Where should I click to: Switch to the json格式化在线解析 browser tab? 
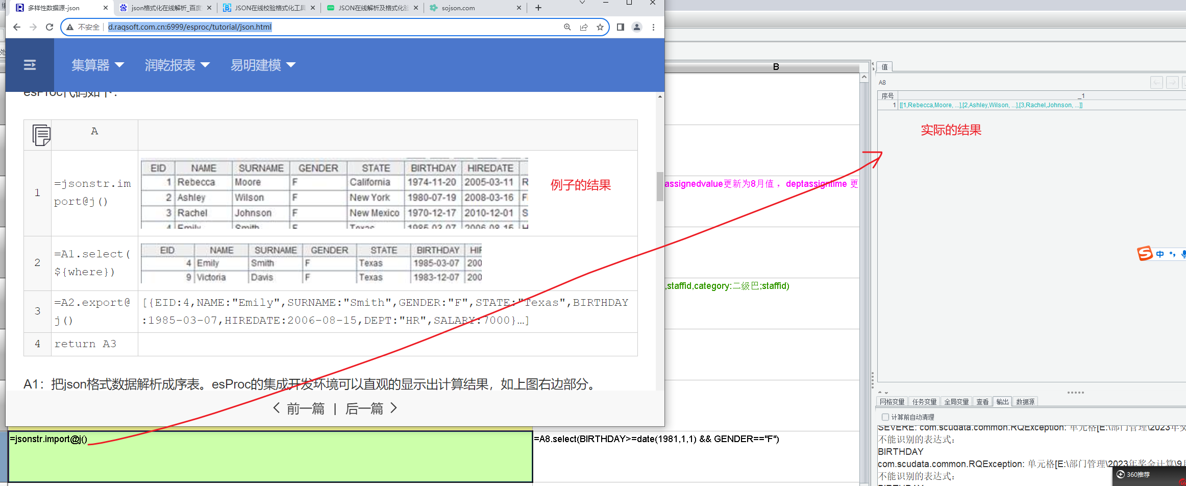pyautogui.click(x=165, y=8)
